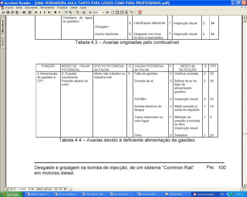
Task: Open the Marcadores side tab
Action: (2, 26)
